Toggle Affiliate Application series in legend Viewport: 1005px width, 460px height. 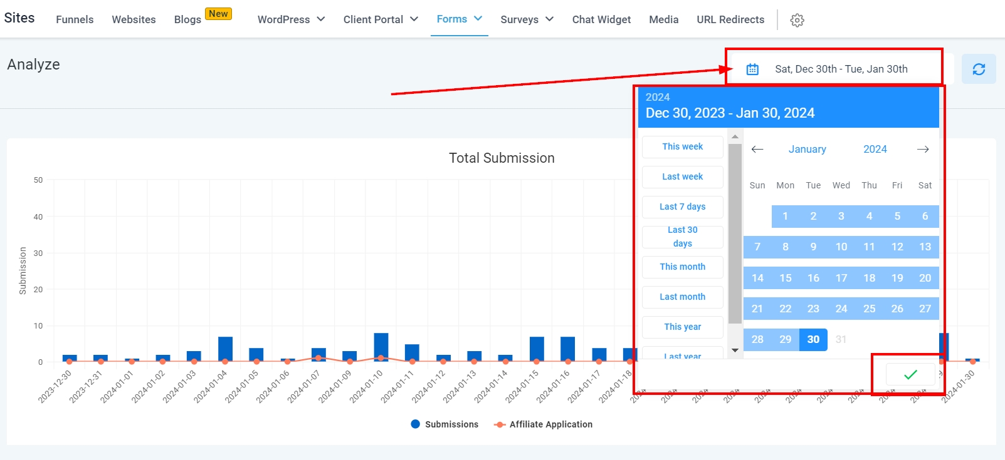tap(543, 424)
